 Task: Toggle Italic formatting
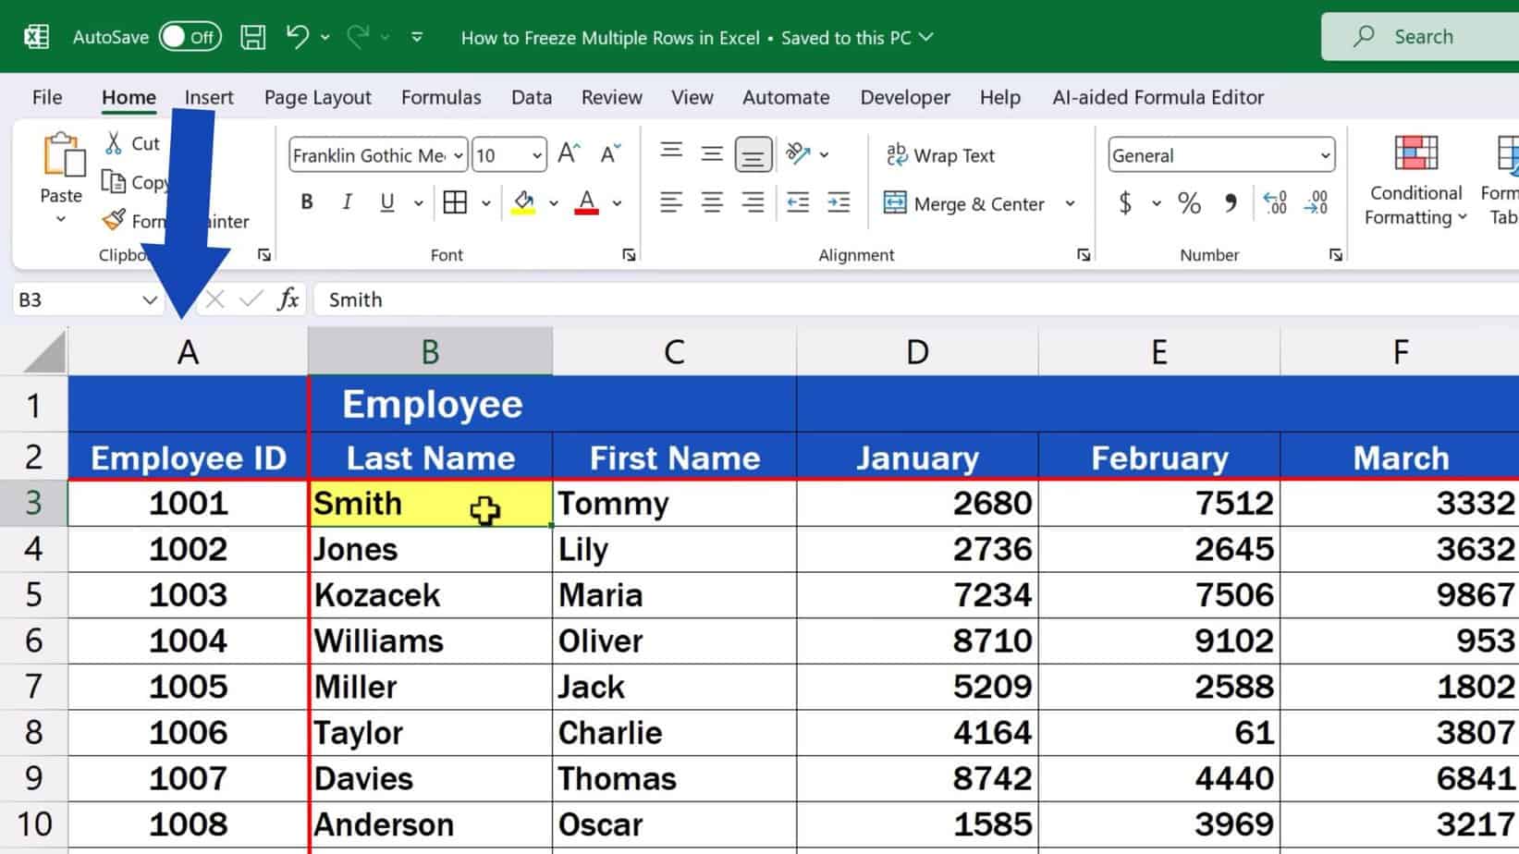347,201
